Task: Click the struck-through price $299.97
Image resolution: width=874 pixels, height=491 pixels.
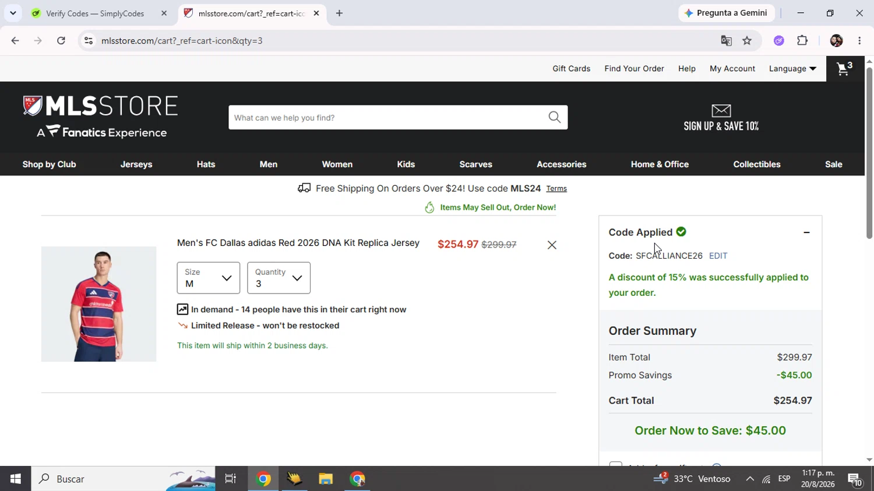Action: click(x=499, y=245)
